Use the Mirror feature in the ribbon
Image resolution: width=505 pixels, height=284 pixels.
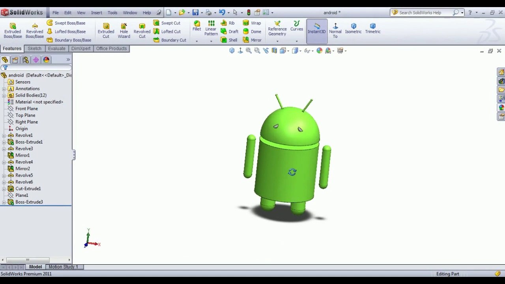[x=252, y=40]
